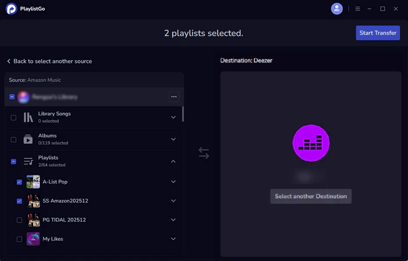Click the Source: Amazon Music label
The width and height of the screenshot is (408, 261).
(x=35, y=80)
